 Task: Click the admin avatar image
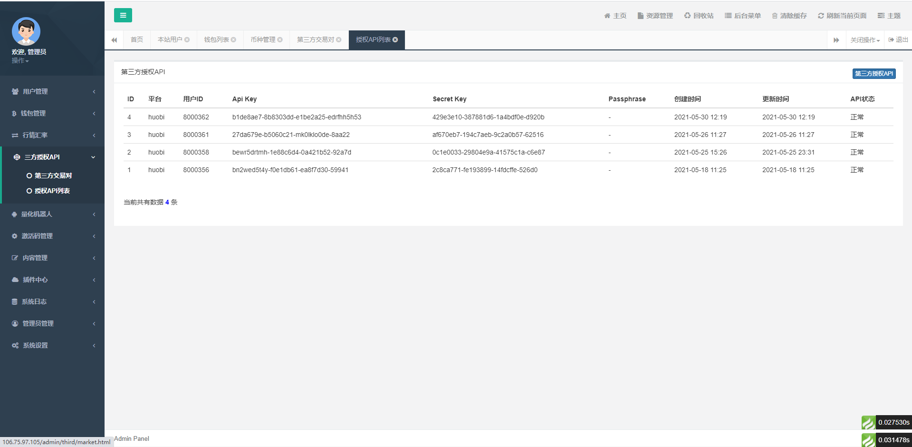coord(26,31)
